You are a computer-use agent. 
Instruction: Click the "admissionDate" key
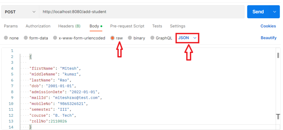click(x=47, y=92)
